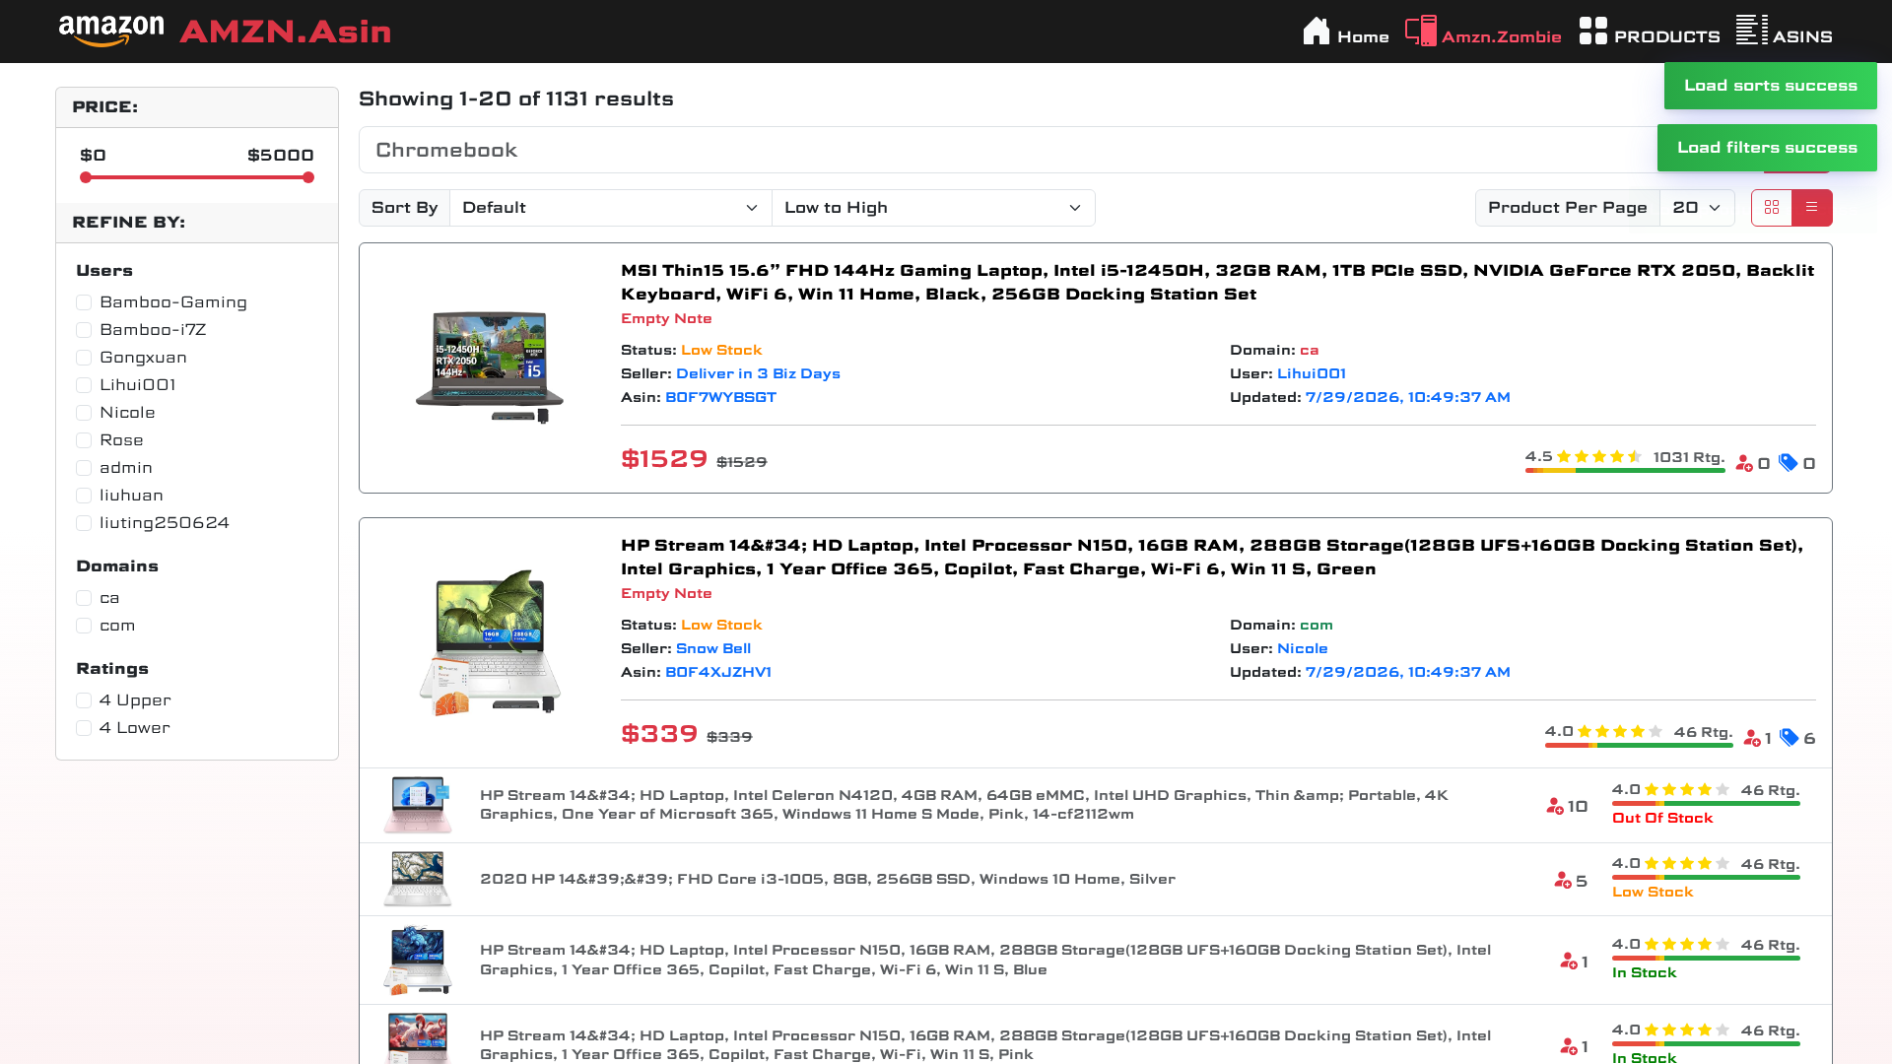The image size is (1892, 1064).
Task: Click Empty Note on MSI Thin15 card
Action: pos(666,318)
